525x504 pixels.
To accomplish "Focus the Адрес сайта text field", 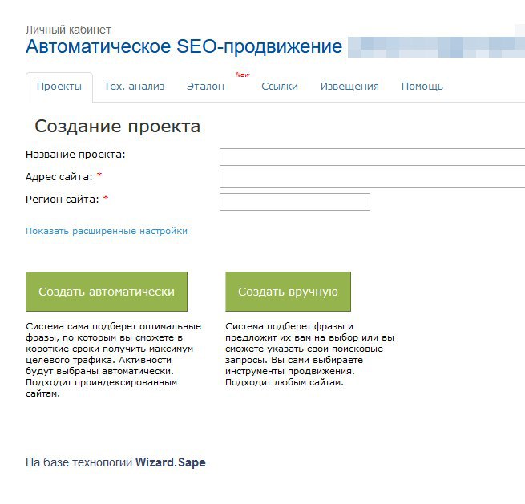I will [x=372, y=179].
